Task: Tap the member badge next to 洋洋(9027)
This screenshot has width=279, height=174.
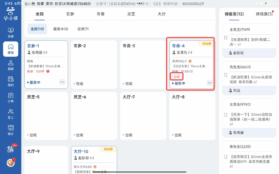Action: click(190, 61)
